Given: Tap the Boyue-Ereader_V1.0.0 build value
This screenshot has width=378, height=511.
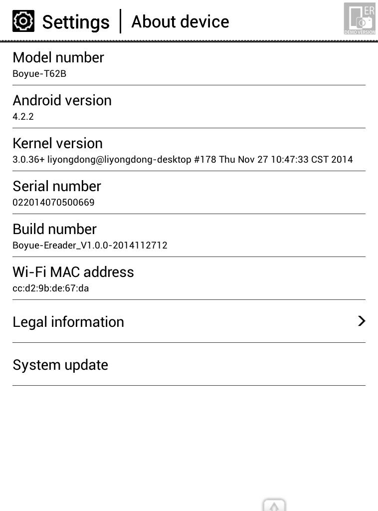Looking at the screenshot, I should 90,246.
